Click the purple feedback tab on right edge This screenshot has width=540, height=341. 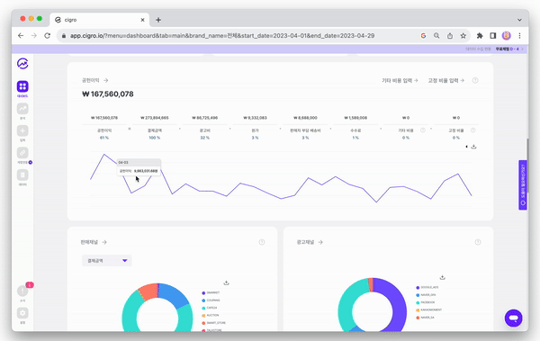click(x=523, y=185)
